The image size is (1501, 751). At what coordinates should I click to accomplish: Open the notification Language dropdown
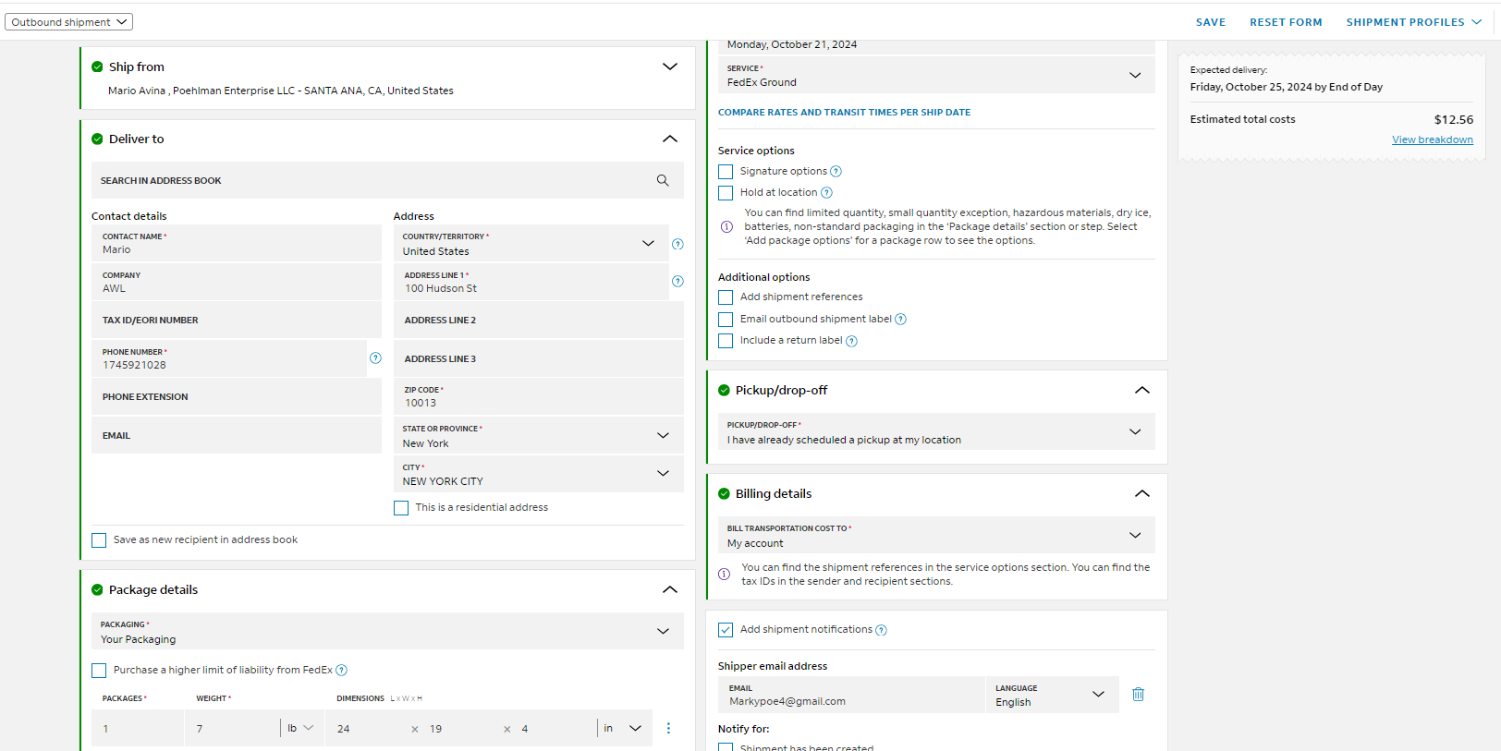point(1052,695)
